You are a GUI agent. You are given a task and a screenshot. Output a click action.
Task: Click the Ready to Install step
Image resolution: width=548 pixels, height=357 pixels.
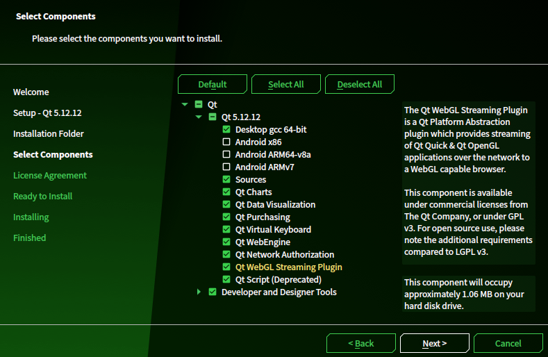pos(42,196)
